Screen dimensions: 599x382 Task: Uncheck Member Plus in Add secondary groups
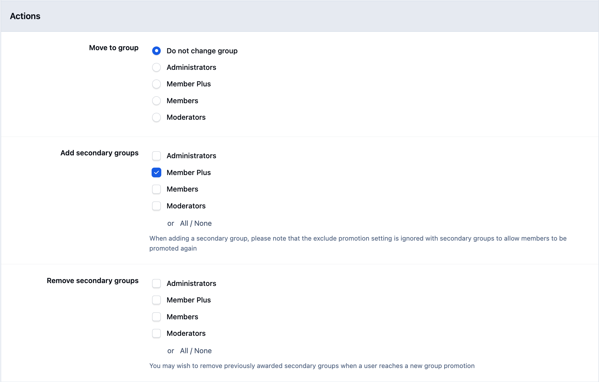coord(156,172)
